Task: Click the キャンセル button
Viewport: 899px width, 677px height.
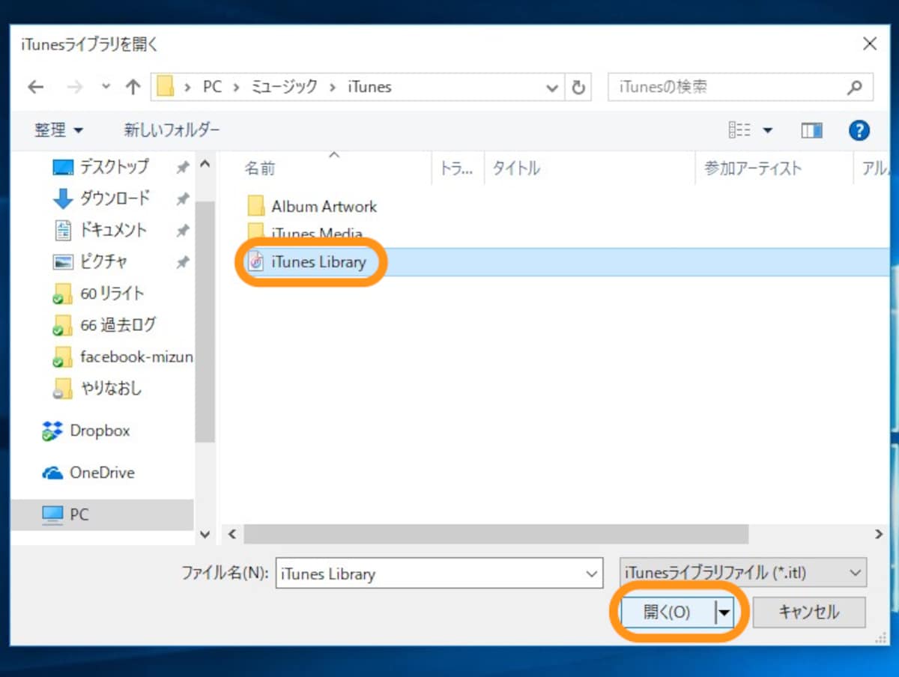Action: click(x=809, y=612)
